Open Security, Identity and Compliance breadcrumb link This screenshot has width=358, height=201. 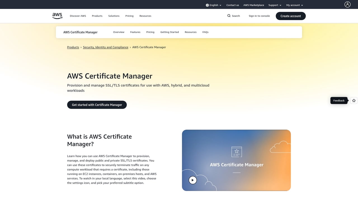[105, 47]
